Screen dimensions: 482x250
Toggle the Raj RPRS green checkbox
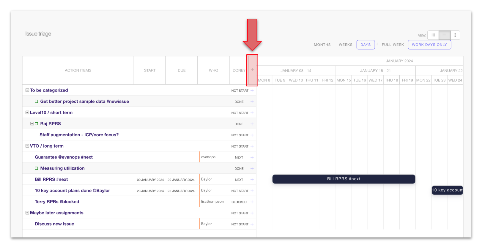(x=37, y=124)
